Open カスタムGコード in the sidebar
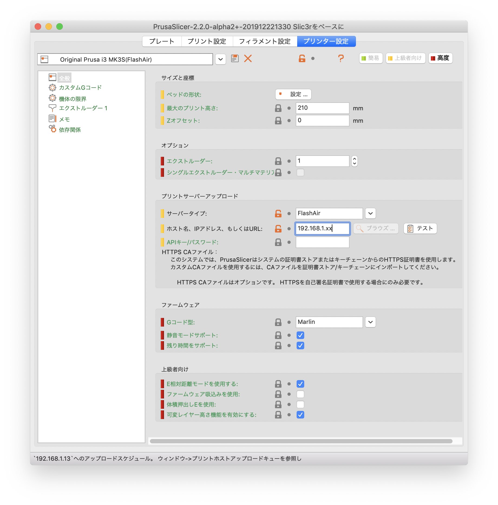 pyautogui.click(x=80, y=88)
